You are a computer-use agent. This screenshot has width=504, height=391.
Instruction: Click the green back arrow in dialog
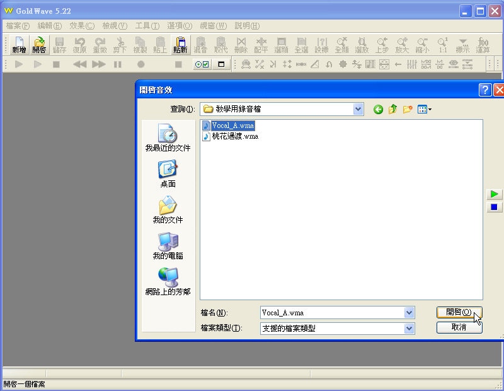(379, 109)
